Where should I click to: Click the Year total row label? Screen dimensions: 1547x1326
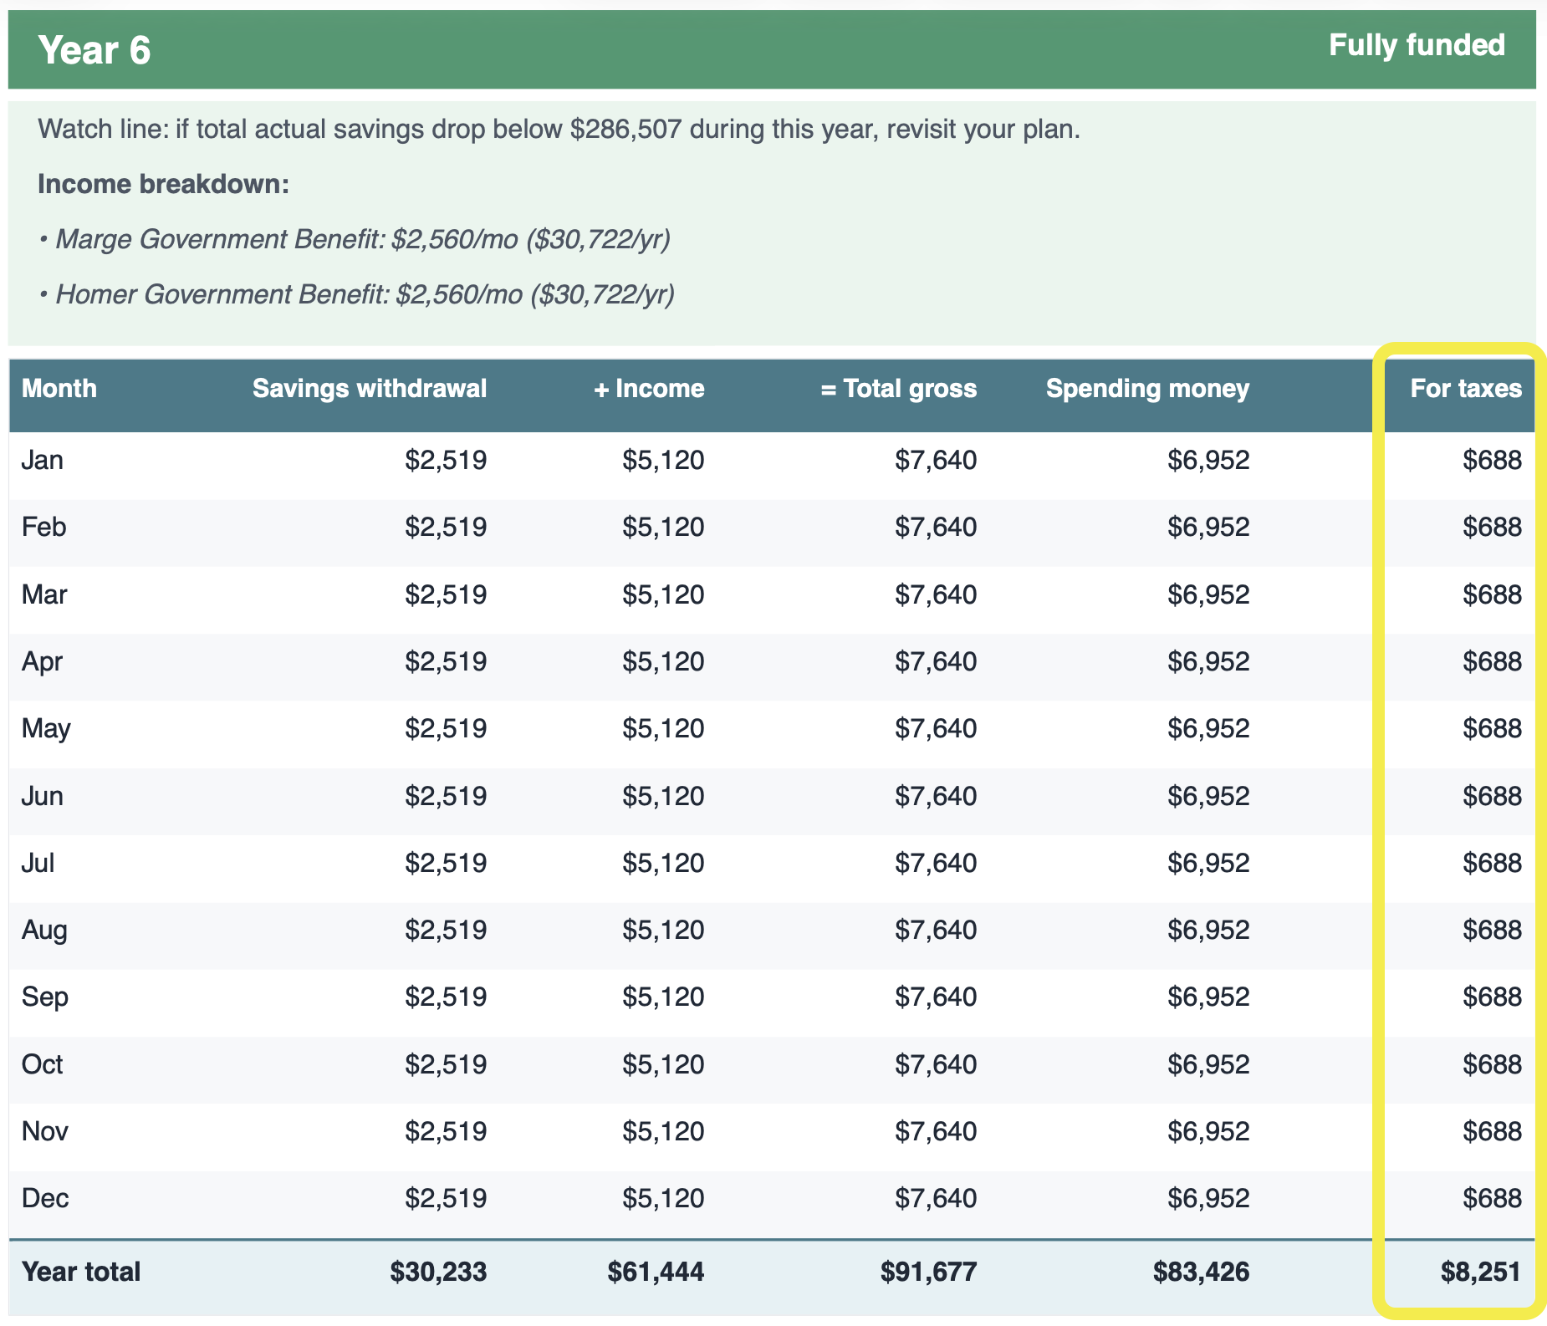click(x=81, y=1272)
